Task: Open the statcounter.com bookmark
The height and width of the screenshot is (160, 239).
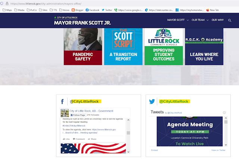Action: (x=159, y=10)
